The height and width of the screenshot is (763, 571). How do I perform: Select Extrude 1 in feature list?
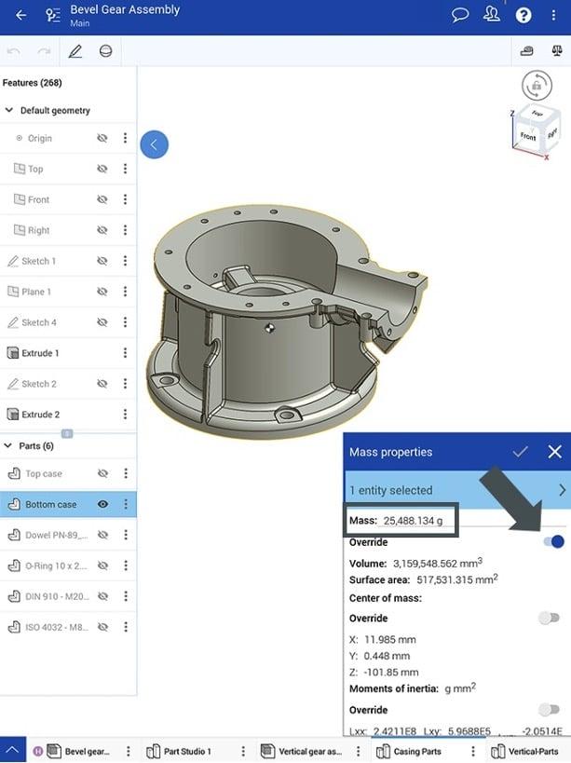click(41, 353)
